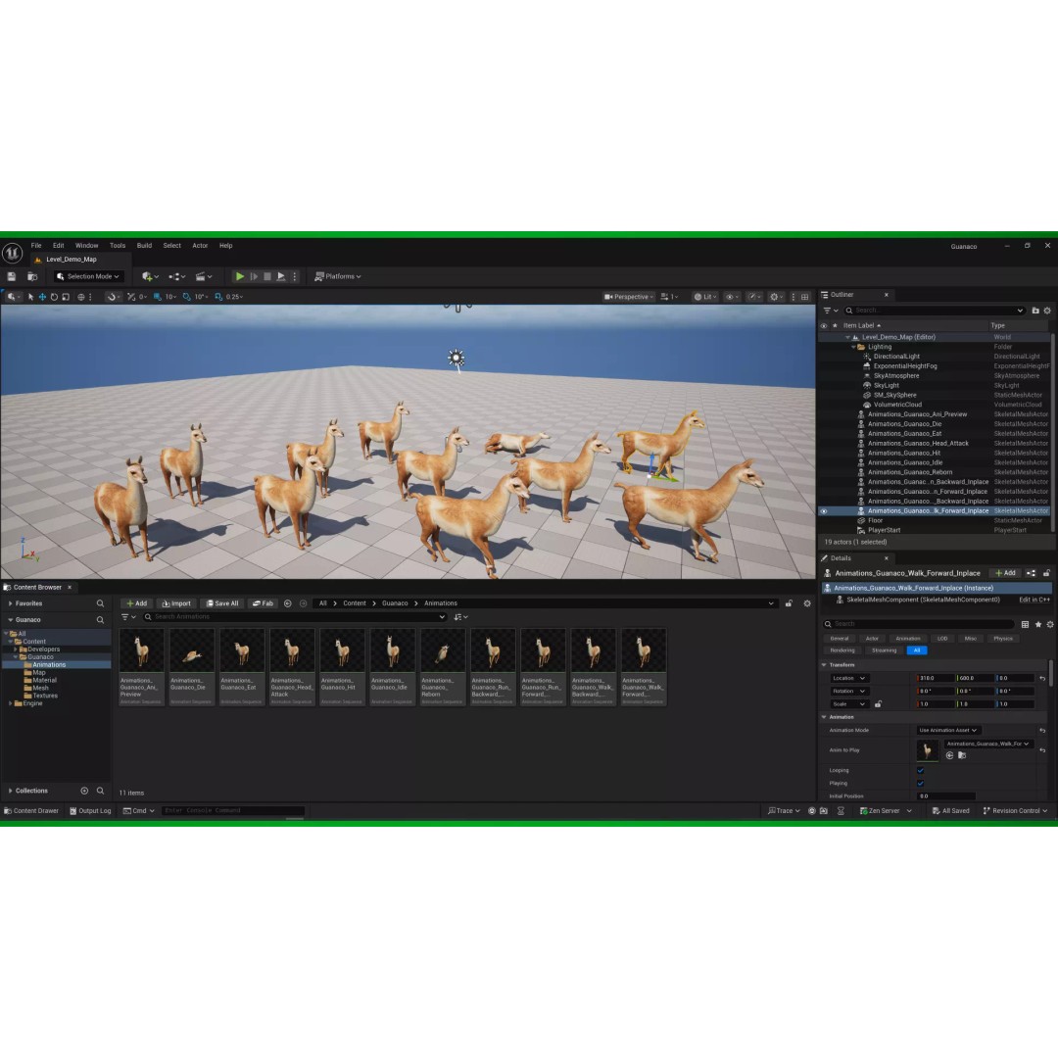
Task: Click the Outliner search field
Action: pos(935,311)
